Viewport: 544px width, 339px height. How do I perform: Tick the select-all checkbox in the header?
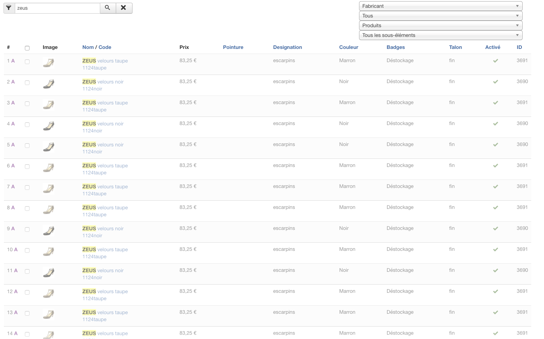[27, 48]
